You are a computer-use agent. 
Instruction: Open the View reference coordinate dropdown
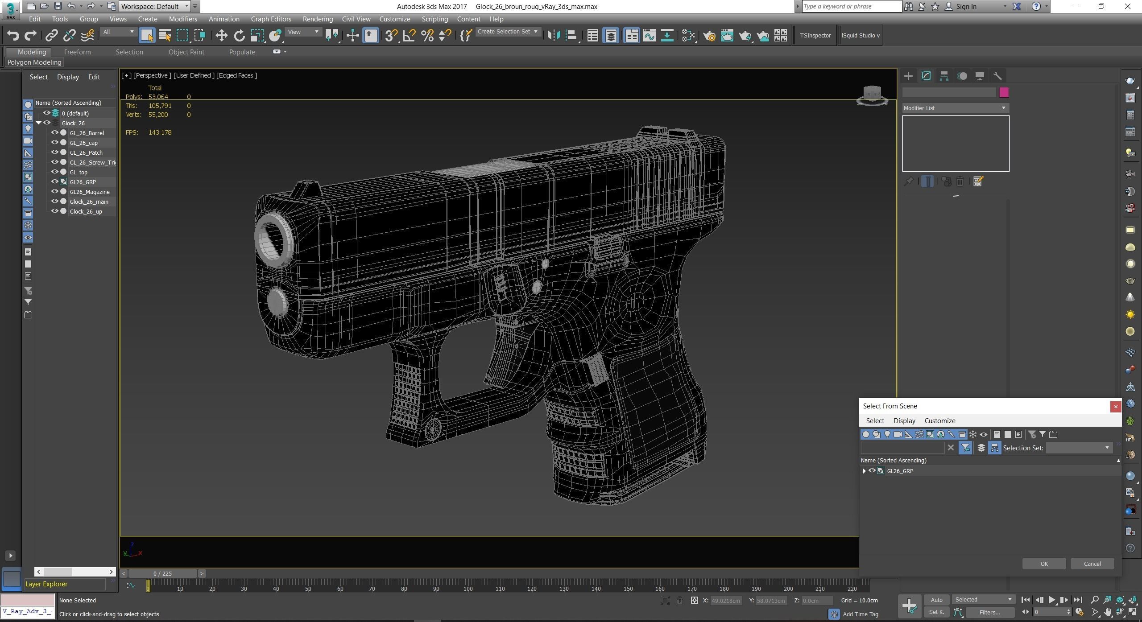303,32
